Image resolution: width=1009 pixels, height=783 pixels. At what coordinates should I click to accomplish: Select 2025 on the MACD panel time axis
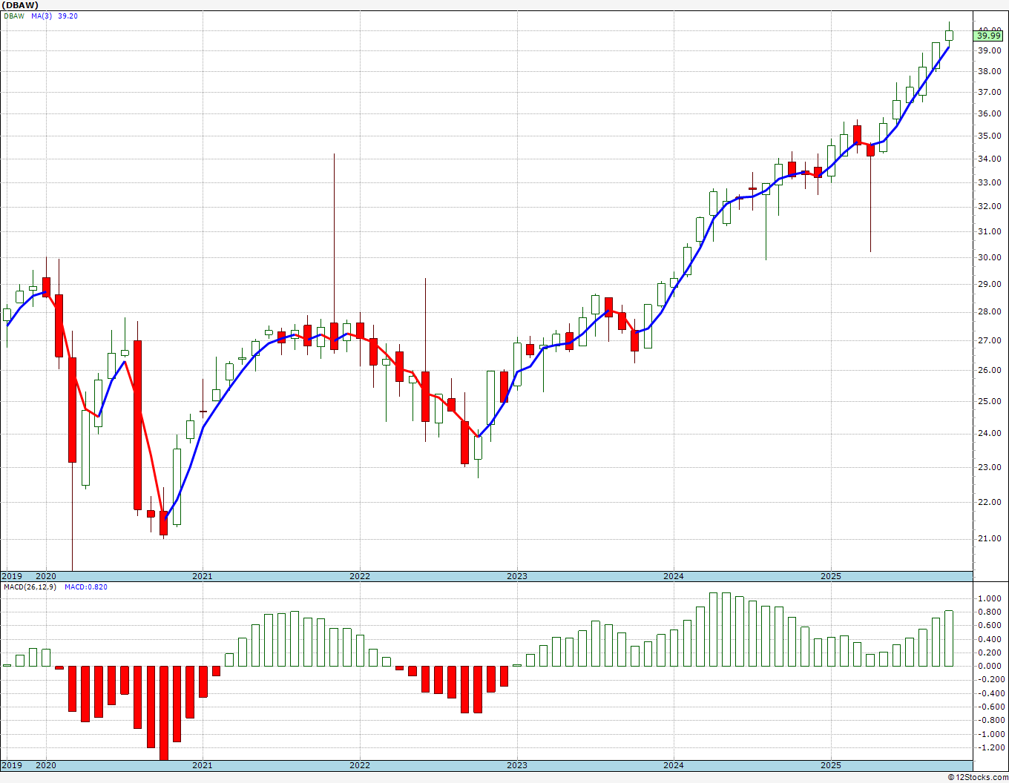(831, 765)
